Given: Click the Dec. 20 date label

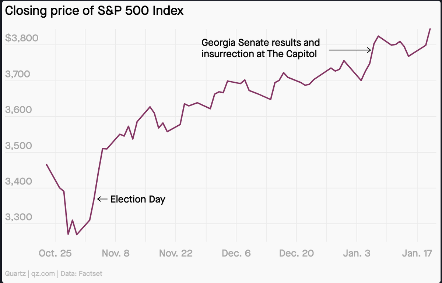Looking at the screenshot, I should [297, 254].
